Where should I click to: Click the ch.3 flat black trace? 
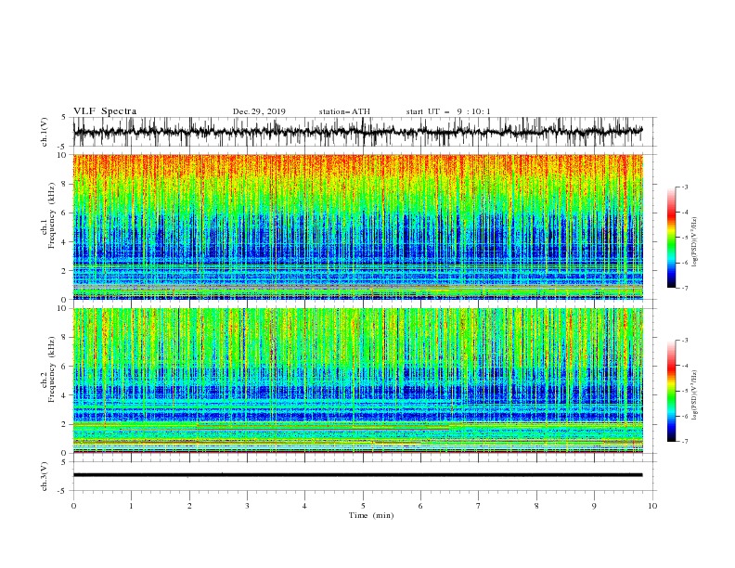(x=357, y=475)
